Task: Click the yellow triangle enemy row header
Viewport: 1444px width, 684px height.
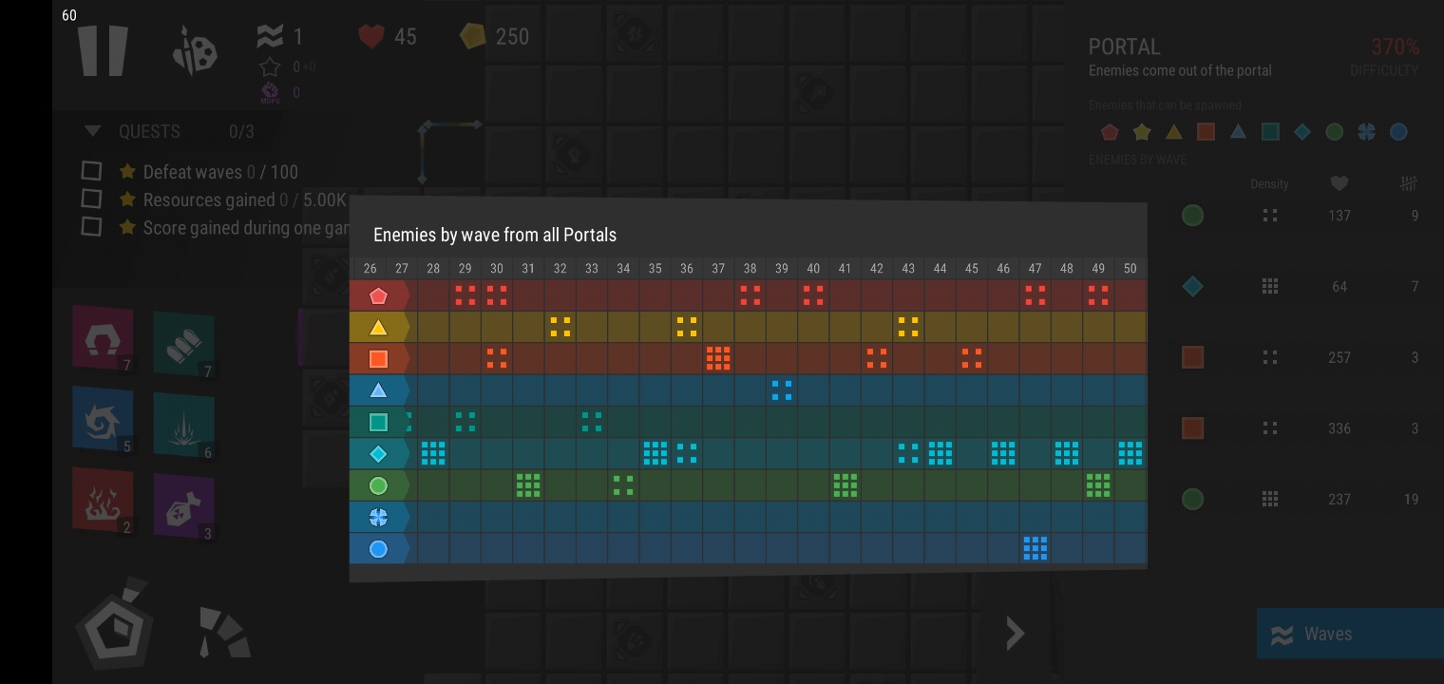Action: [x=378, y=328]
